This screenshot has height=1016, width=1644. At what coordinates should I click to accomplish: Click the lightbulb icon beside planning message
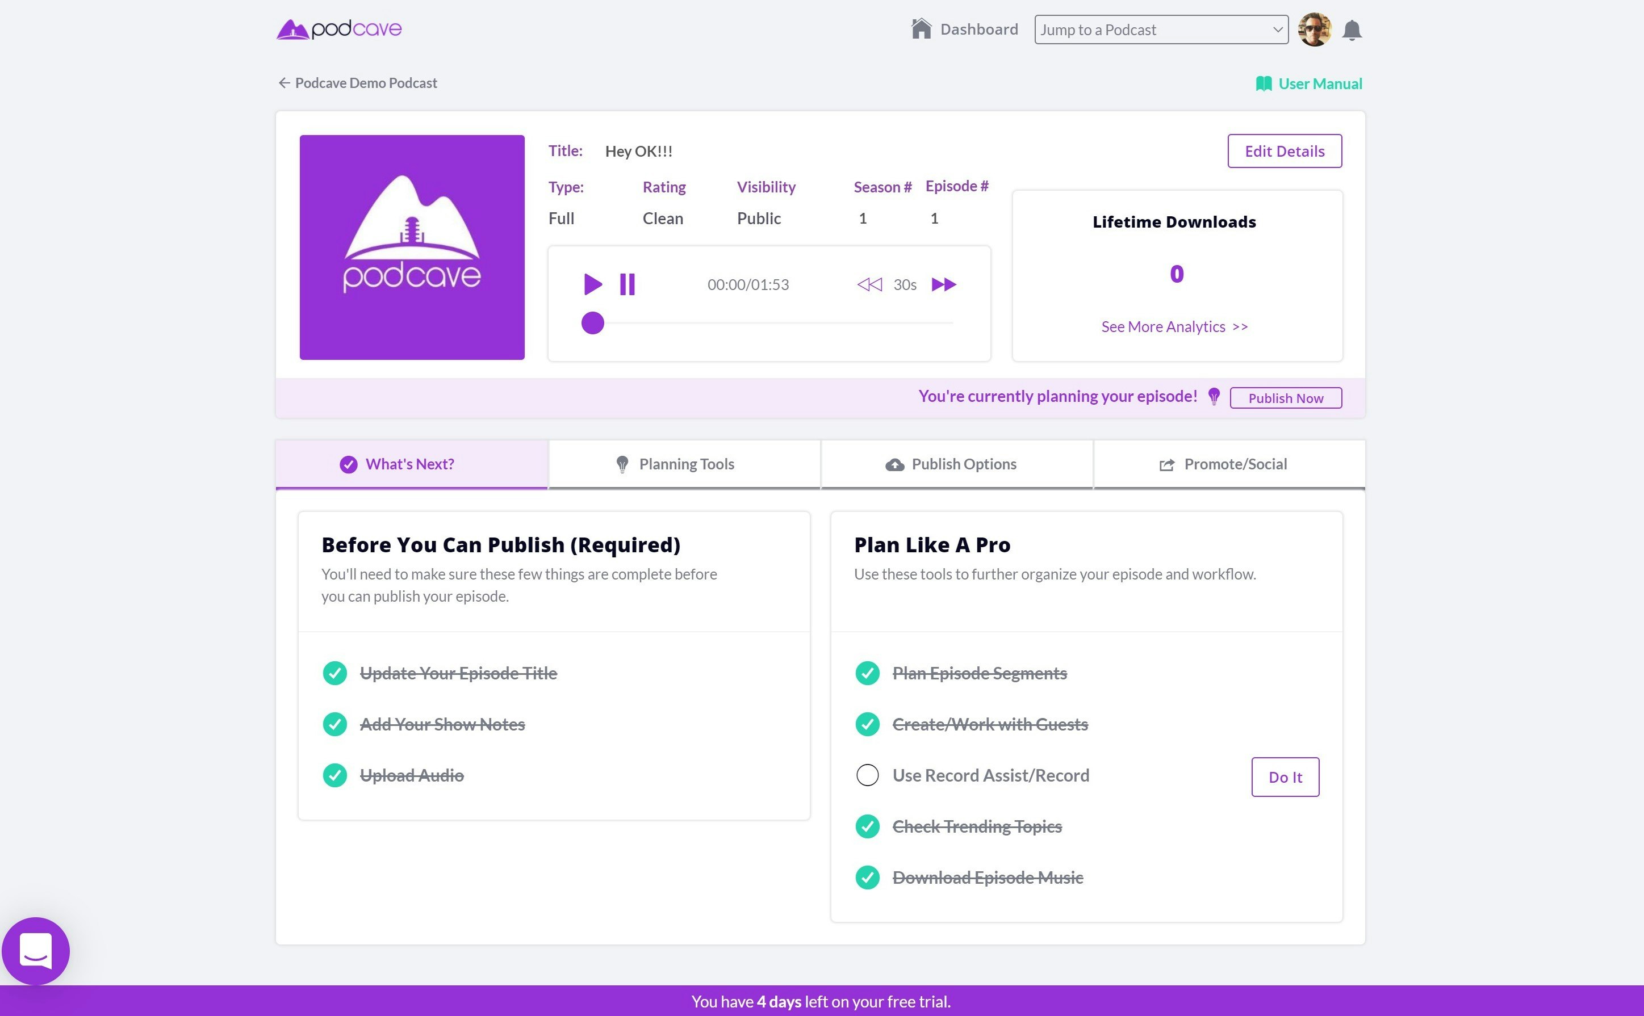tap(1214, 396)
